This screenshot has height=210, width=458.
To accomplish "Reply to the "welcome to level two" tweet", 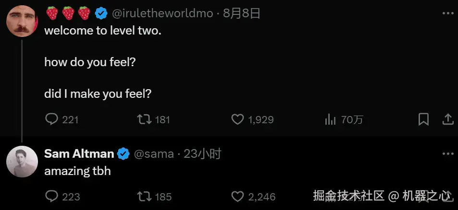I will click(x=51, y=119).
